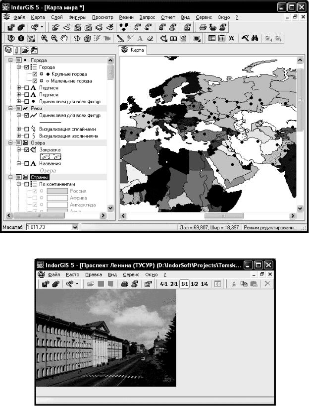Select the text 'A' tool in toolbar

[x=140, y=38]
